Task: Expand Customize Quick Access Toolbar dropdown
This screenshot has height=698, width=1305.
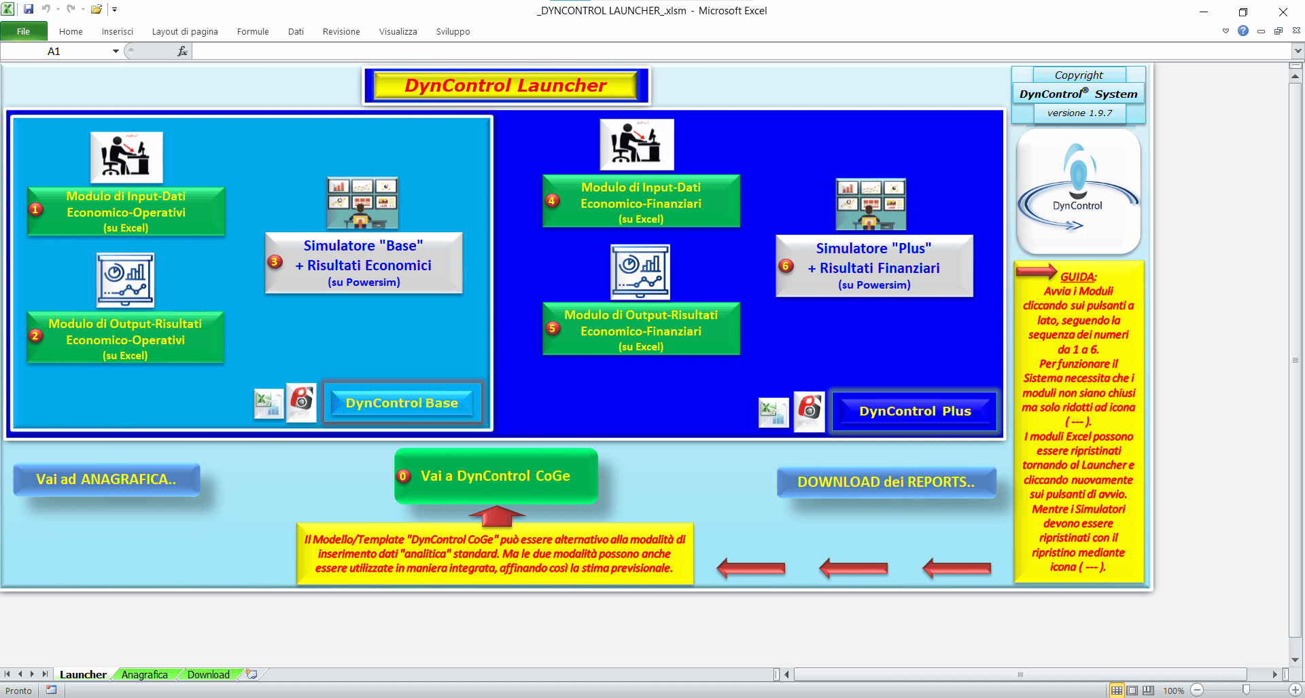Action: coord(114,10)
